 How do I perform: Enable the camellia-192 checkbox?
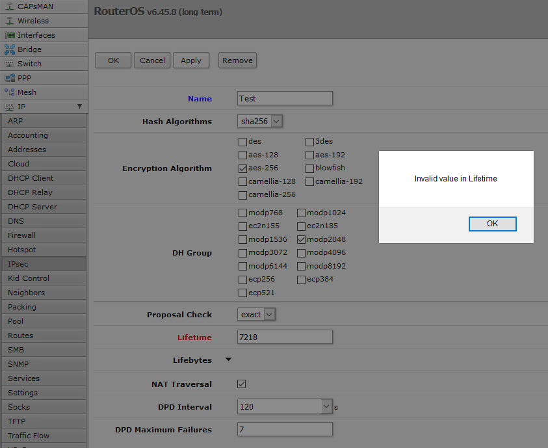pyautogui.click(x=309, y=181)
